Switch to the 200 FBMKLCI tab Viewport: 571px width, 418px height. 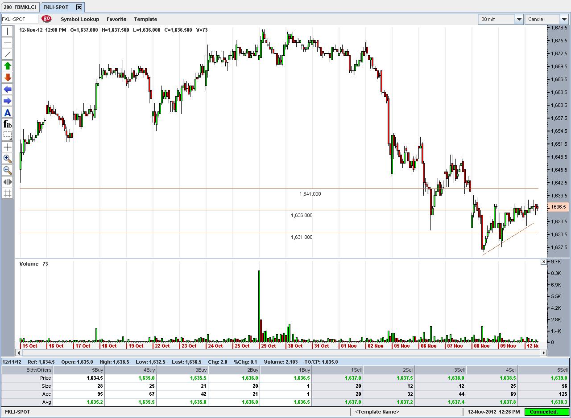[x=20, y=7]
